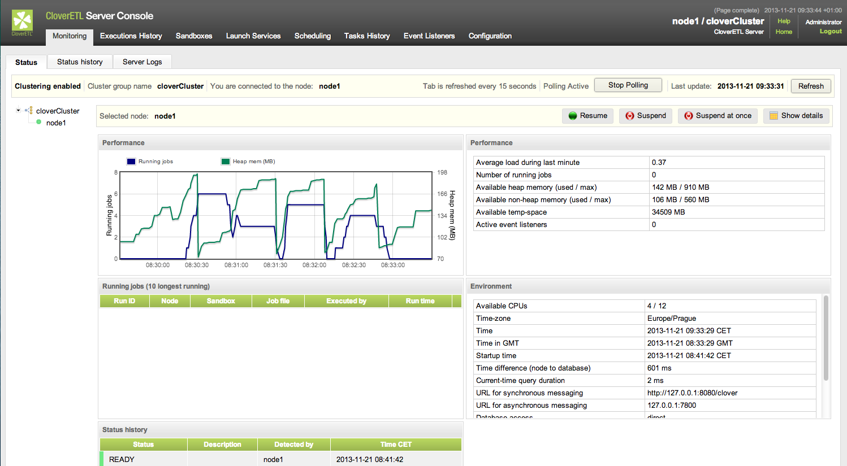Viewport: 847px width, 466px height.
Task: Click the Startup time value
Action: [689, 355]
